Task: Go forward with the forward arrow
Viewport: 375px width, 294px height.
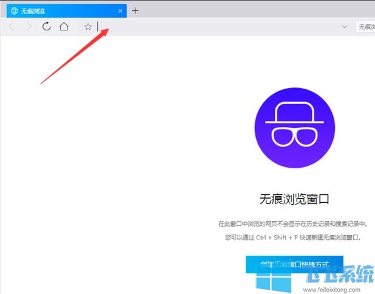Action: (29, 26)
